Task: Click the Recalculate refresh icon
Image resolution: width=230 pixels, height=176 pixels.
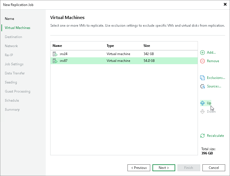Action: click(202, 136)
